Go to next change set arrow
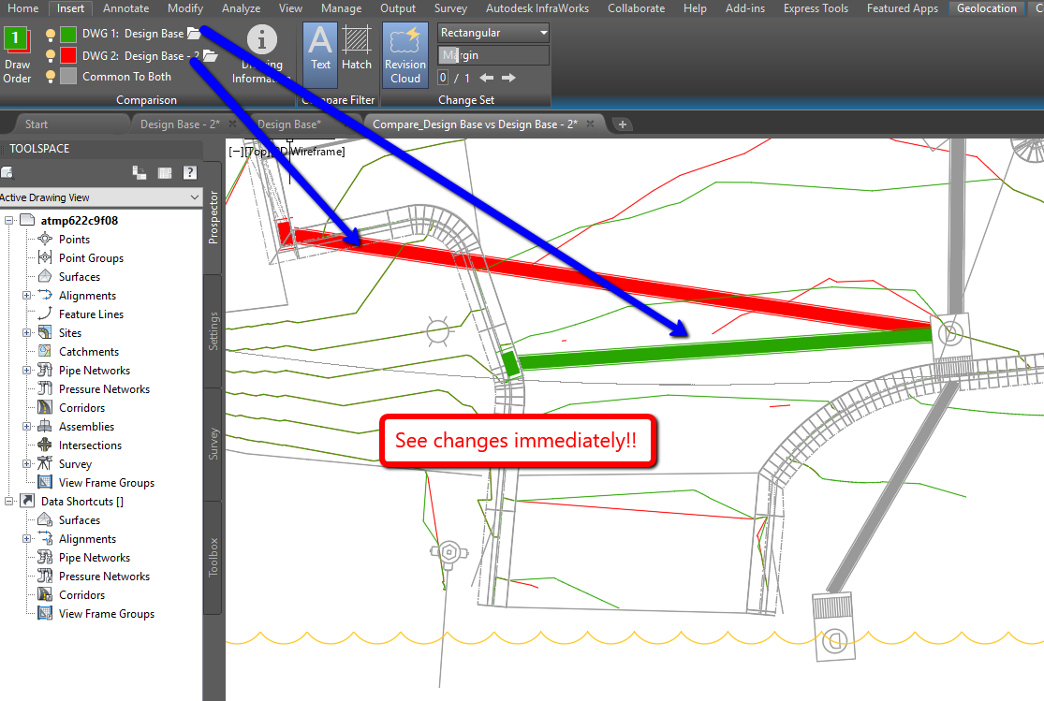This screenshot has width=1044, height=701. pos(508,78)
